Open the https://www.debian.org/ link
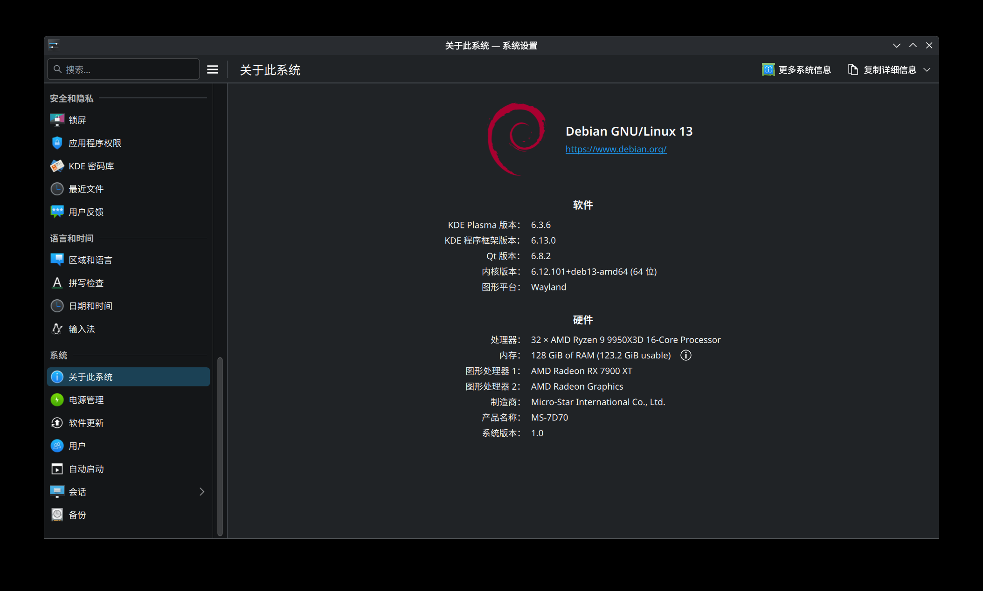The height and width of the screenshot is (591, 983). pyautogui.click(x=616, y=149)
